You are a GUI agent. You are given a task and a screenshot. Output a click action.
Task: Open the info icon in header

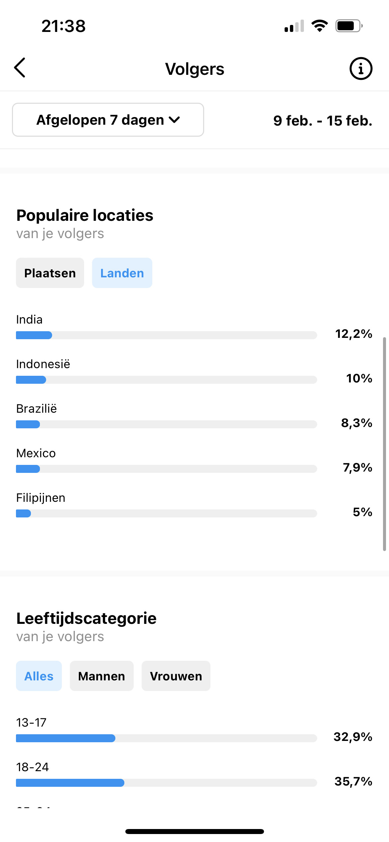coord(361,69)
